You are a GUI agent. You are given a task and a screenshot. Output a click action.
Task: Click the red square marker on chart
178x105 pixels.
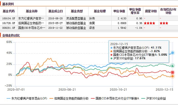coord(172,73)
